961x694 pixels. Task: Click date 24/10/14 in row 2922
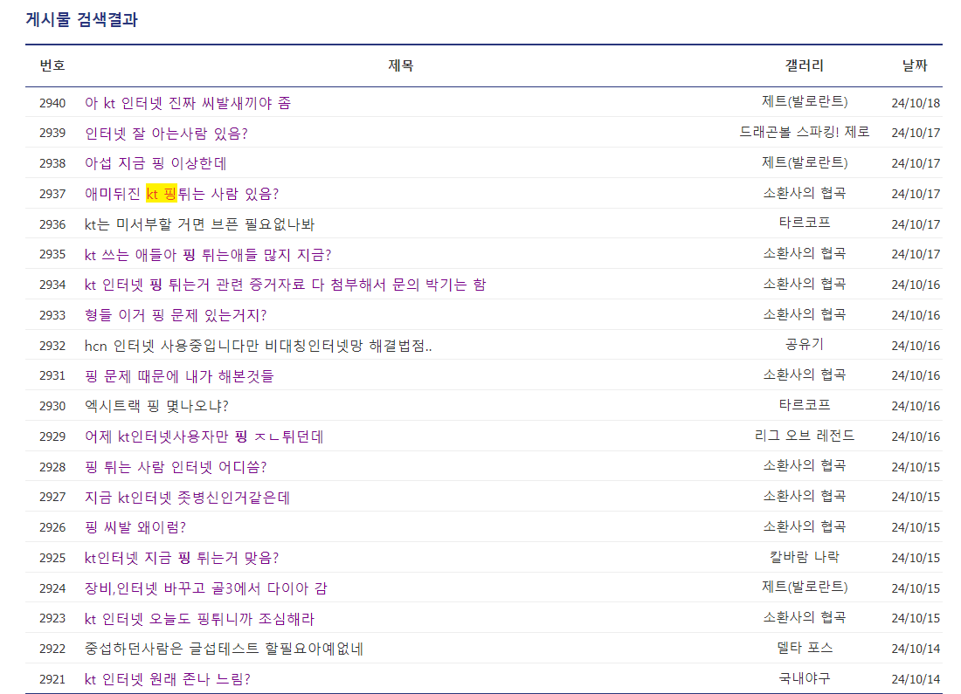tap(916, 649)
